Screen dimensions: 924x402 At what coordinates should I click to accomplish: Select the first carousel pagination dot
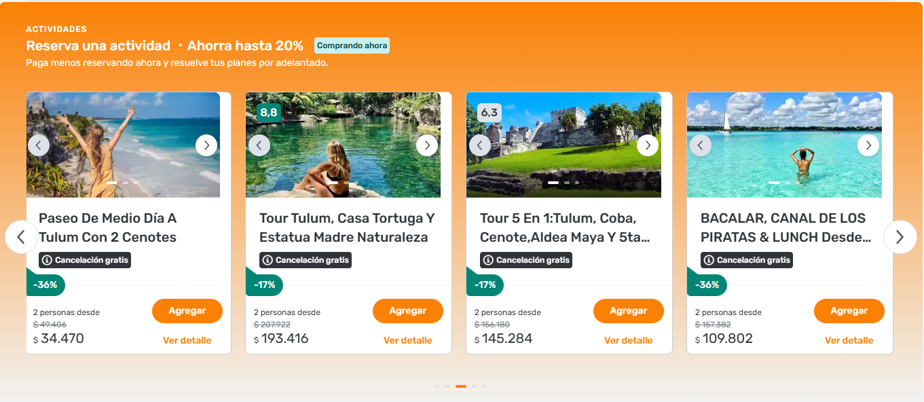438,386
